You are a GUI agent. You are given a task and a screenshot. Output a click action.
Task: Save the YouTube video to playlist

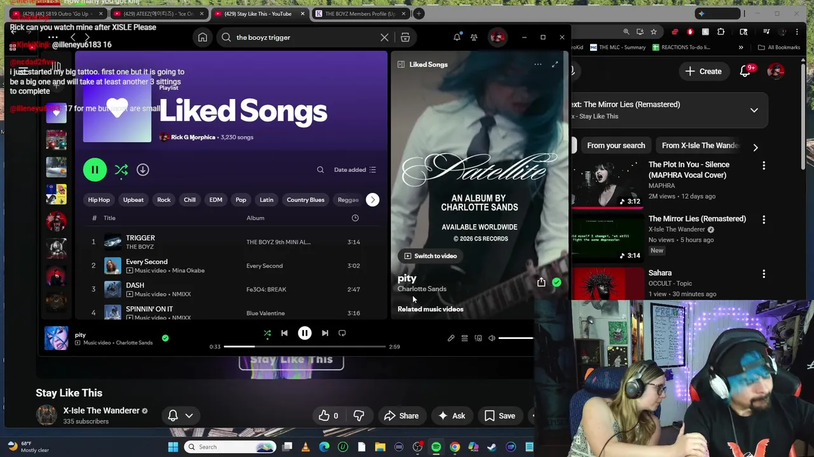tap(500, 416)
